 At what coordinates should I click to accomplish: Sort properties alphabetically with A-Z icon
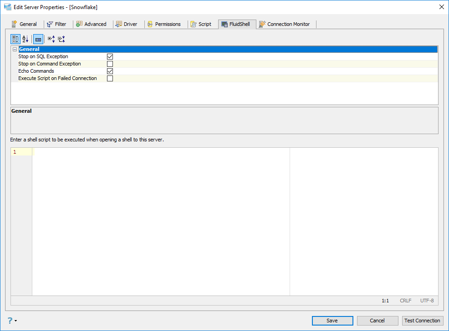point(25,39)
